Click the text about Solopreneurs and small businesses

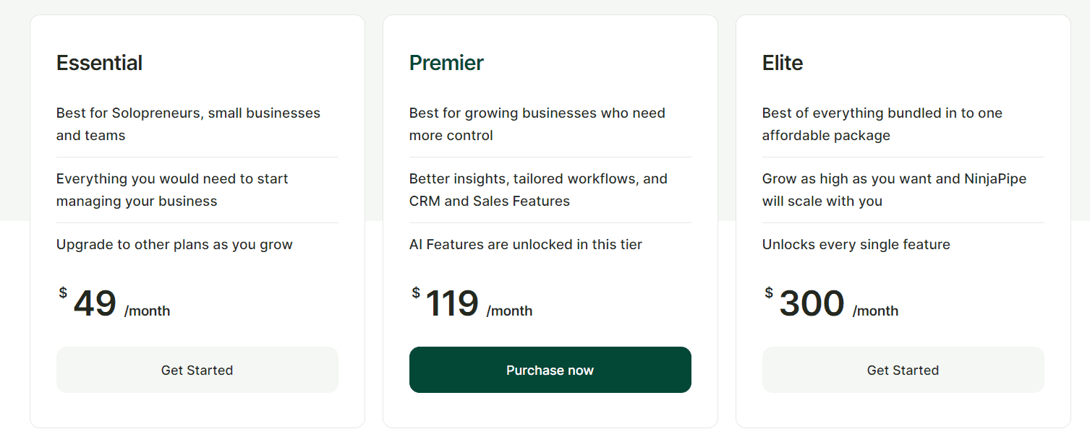click(x=188, y=123)
